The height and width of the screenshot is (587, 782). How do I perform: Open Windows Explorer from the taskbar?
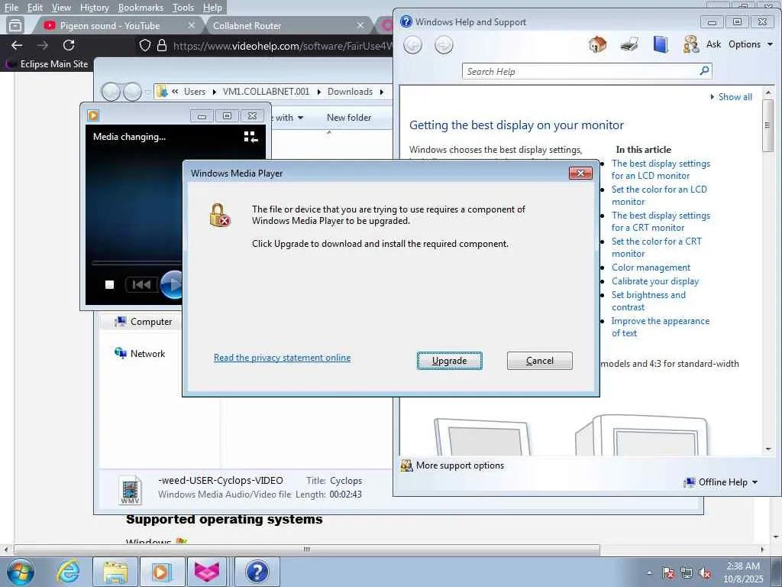pos(115,572)
